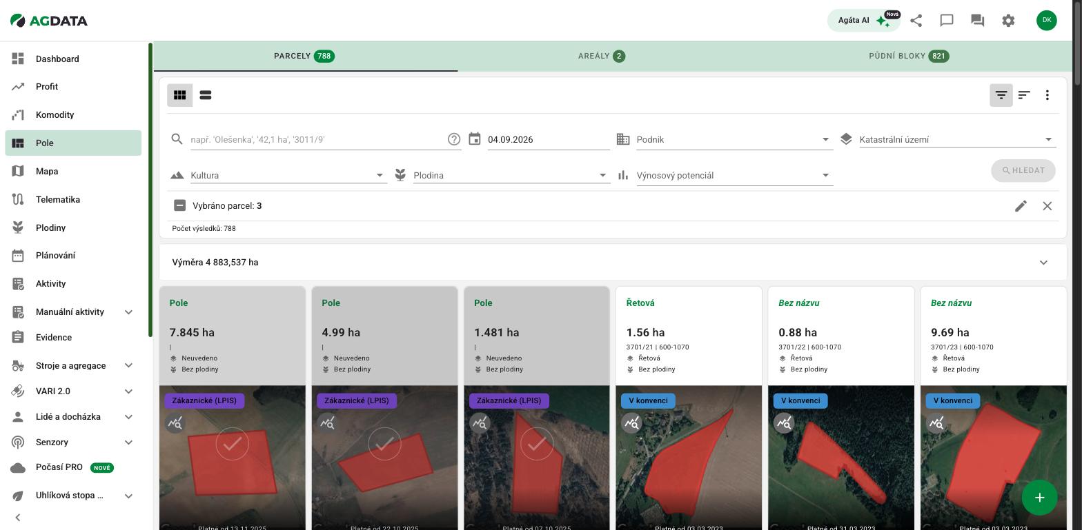Click the parcel search input field

[x=318, y=139]
